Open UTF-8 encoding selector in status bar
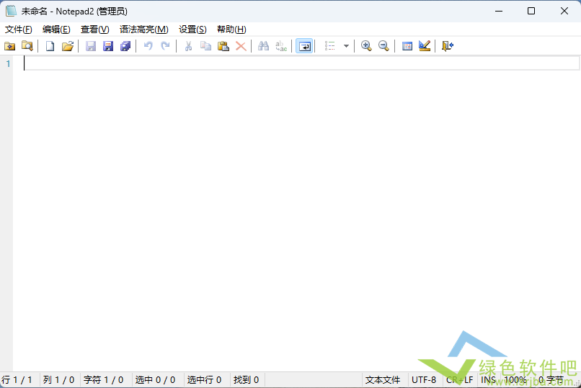This screenshot has width=581, height=388. click(x=424, y=380)
